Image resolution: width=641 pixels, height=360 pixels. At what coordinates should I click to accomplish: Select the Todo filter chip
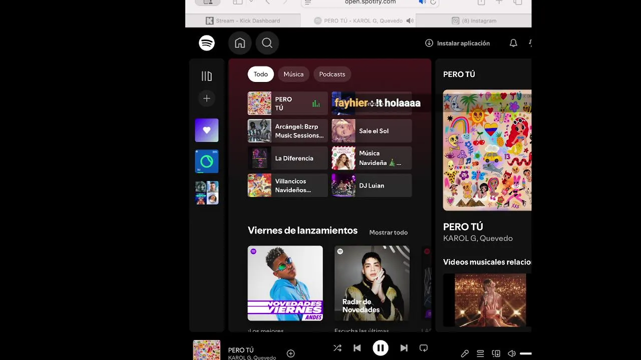260,74
